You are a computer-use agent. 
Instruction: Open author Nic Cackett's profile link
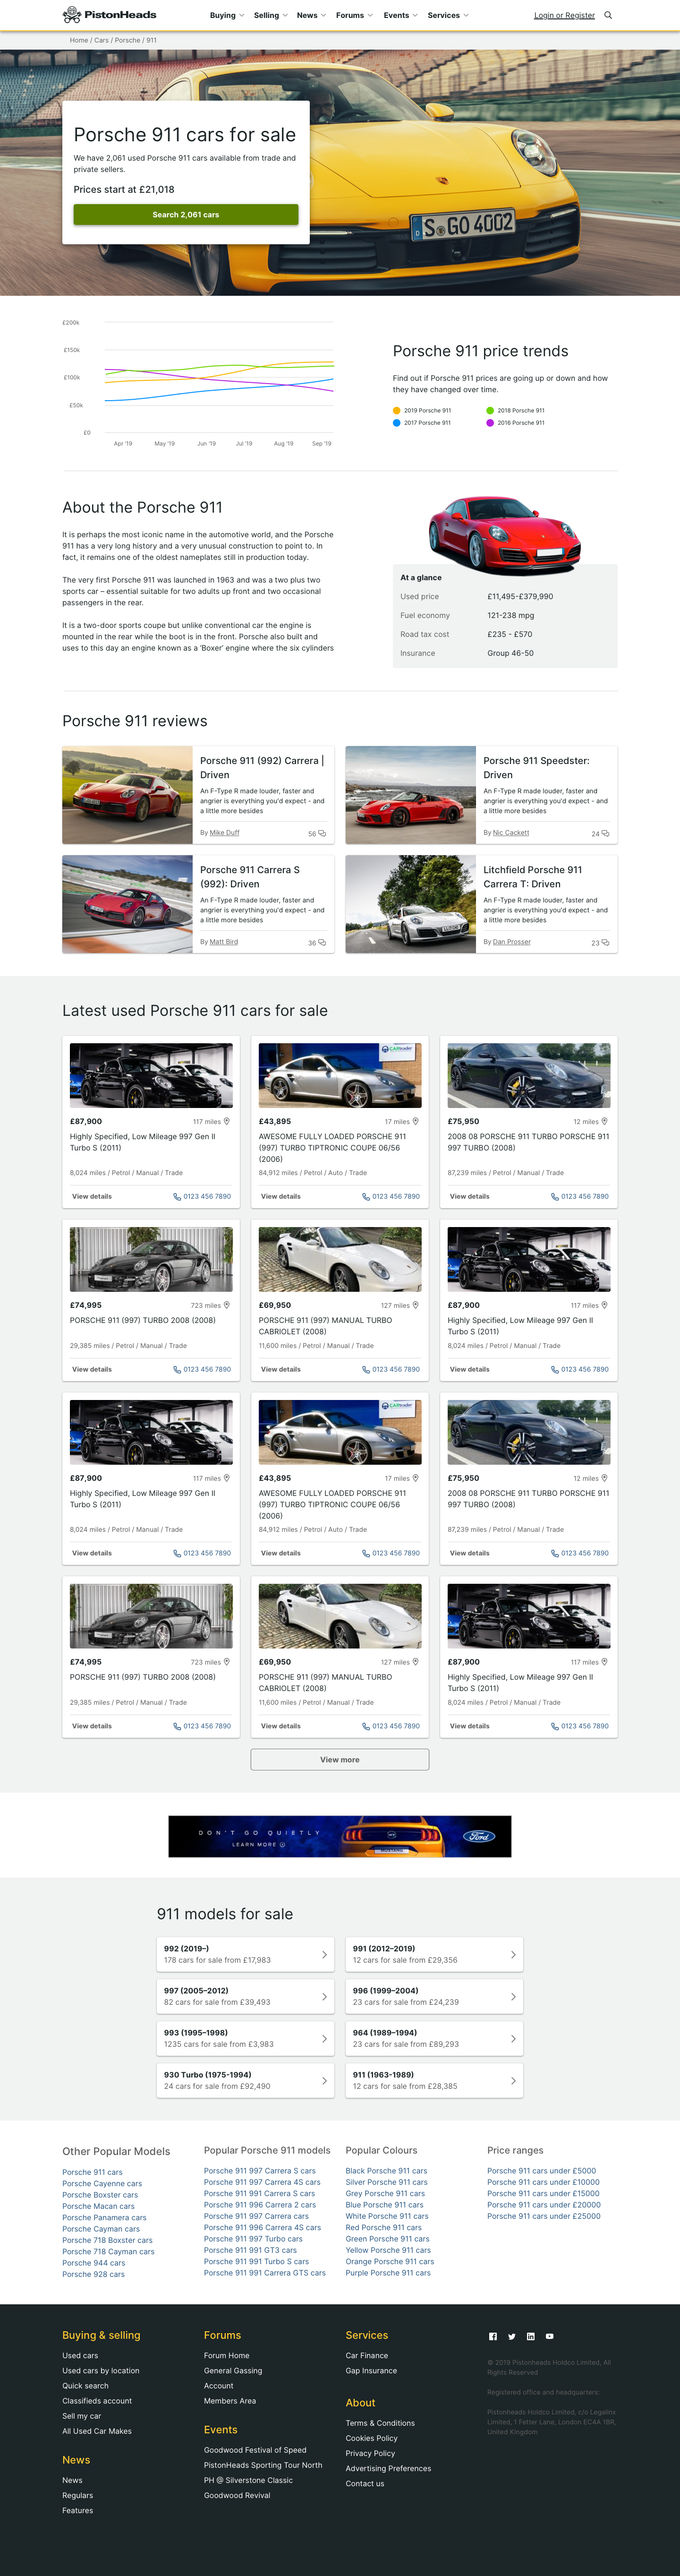(511, 832)
